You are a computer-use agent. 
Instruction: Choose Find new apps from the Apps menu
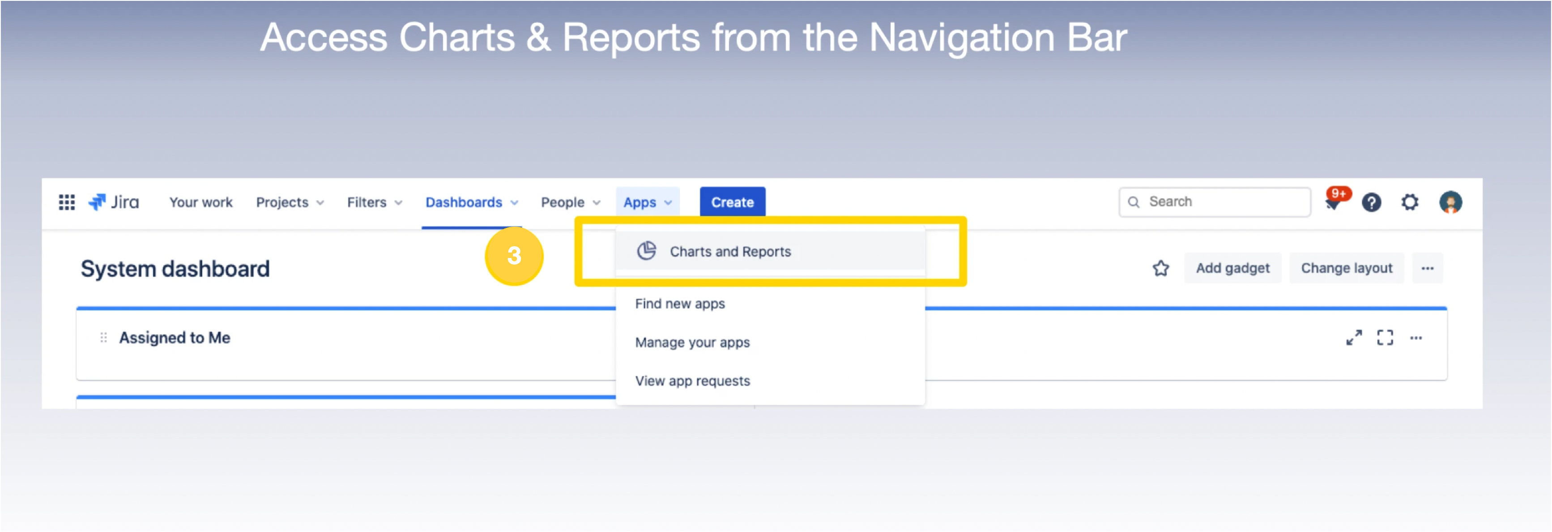(680, 304)
